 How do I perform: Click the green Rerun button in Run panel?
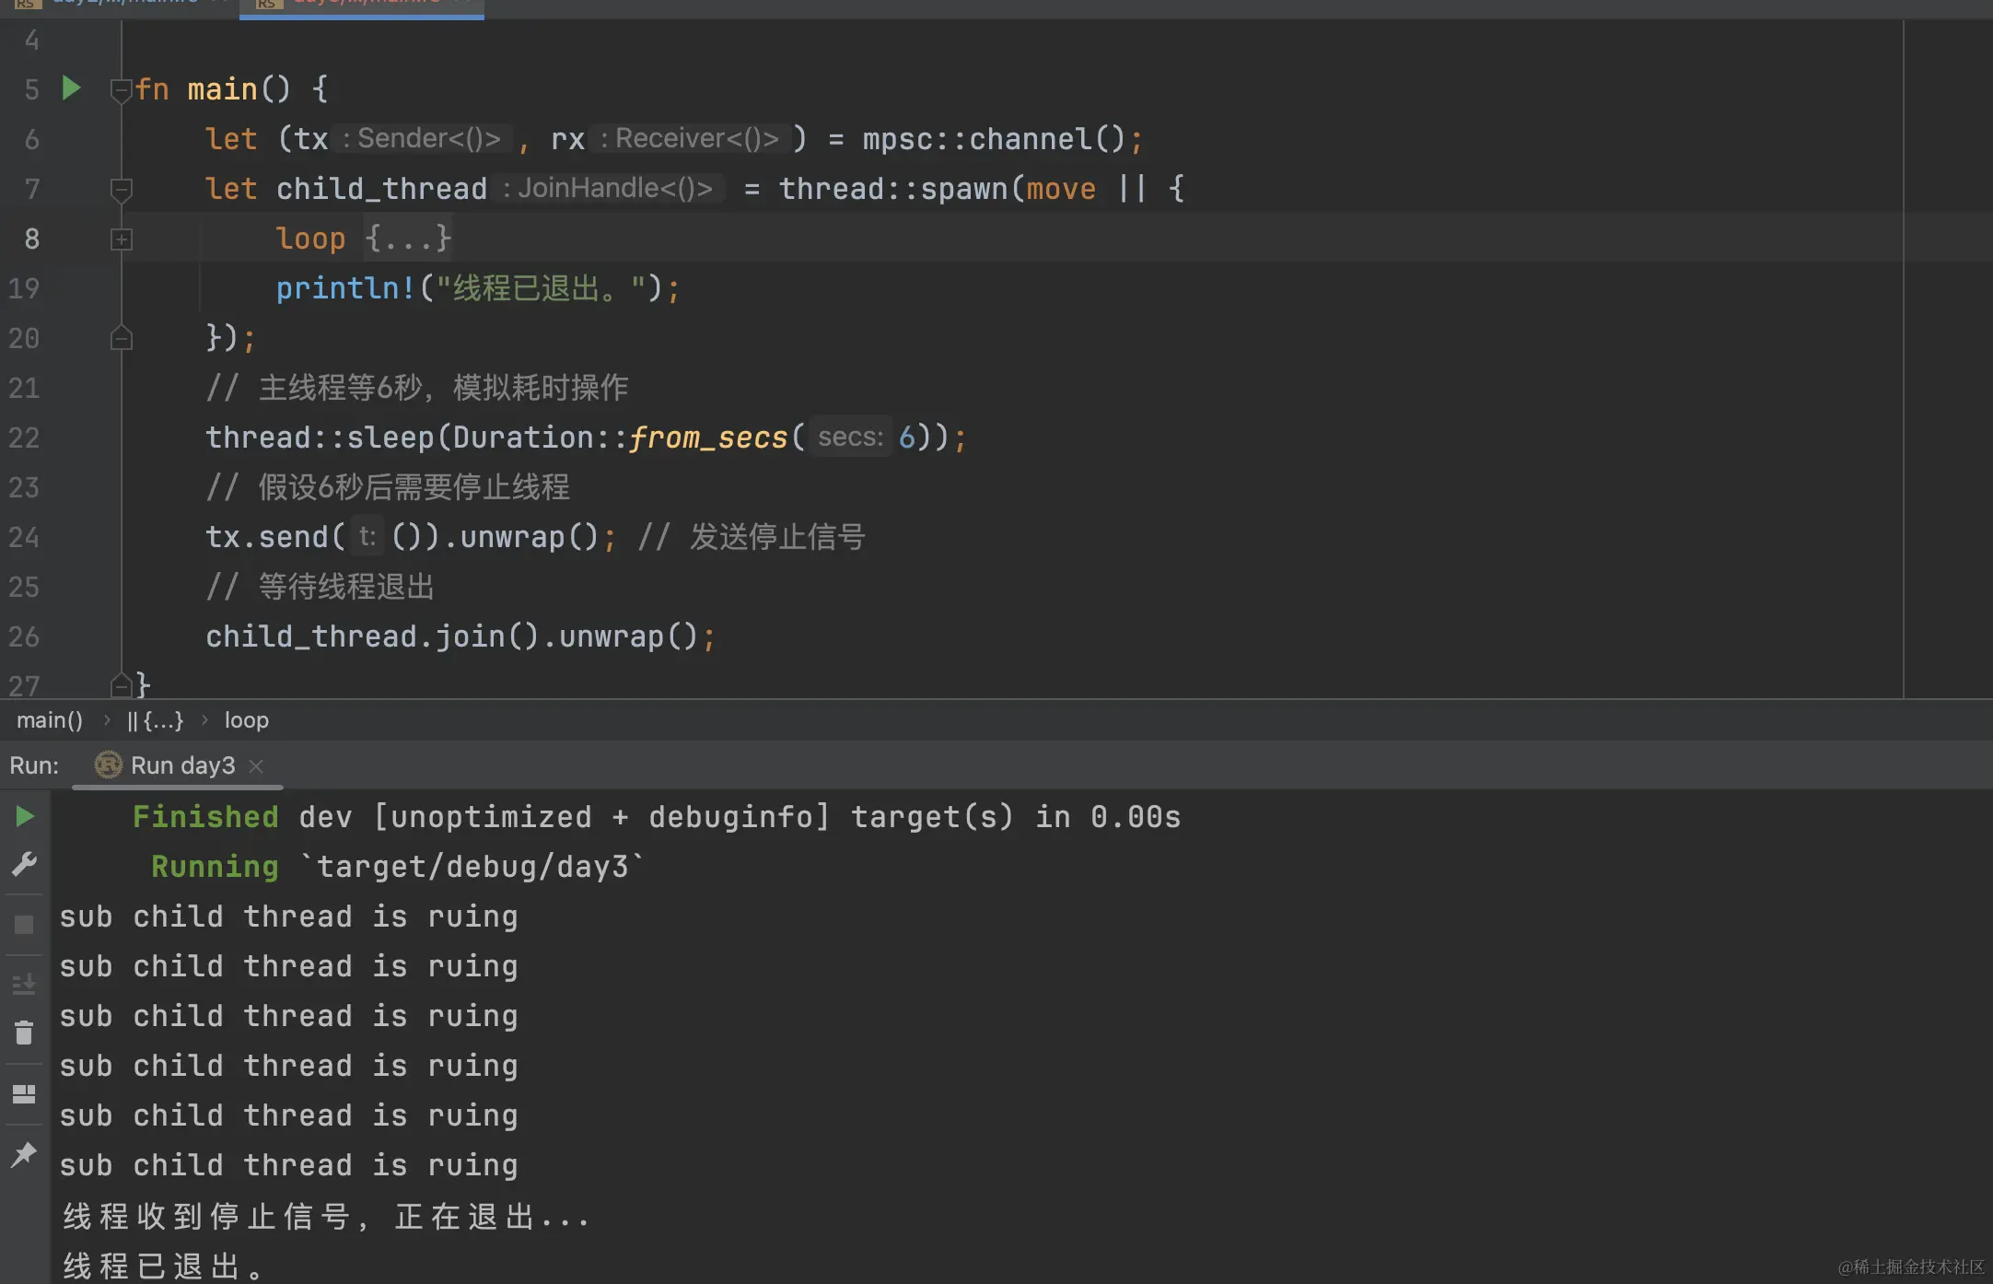pos(25,817)
